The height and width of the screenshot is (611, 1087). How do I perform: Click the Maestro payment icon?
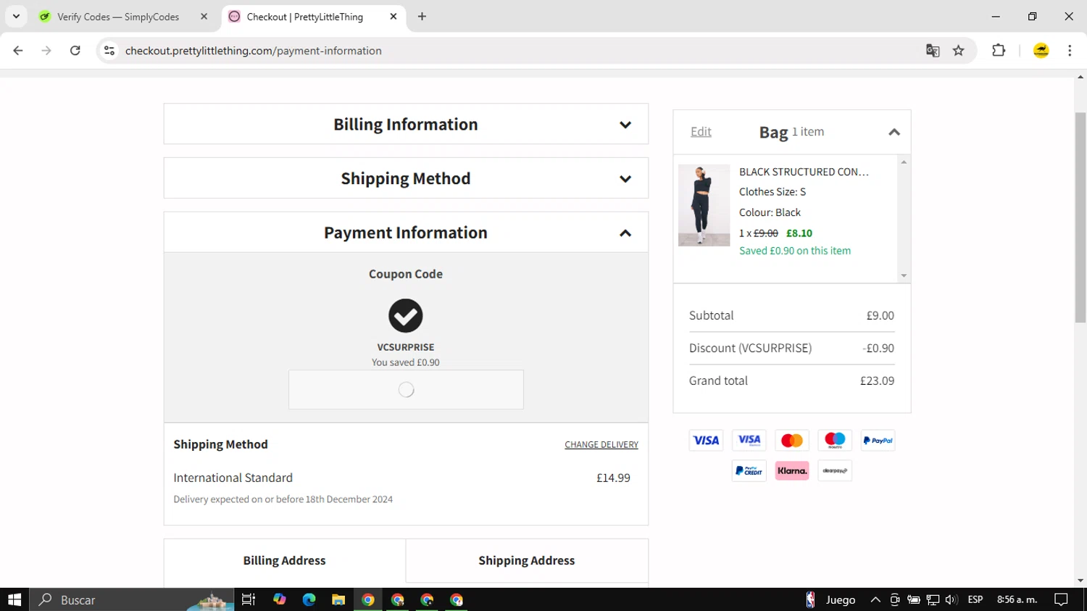[835, 440]
